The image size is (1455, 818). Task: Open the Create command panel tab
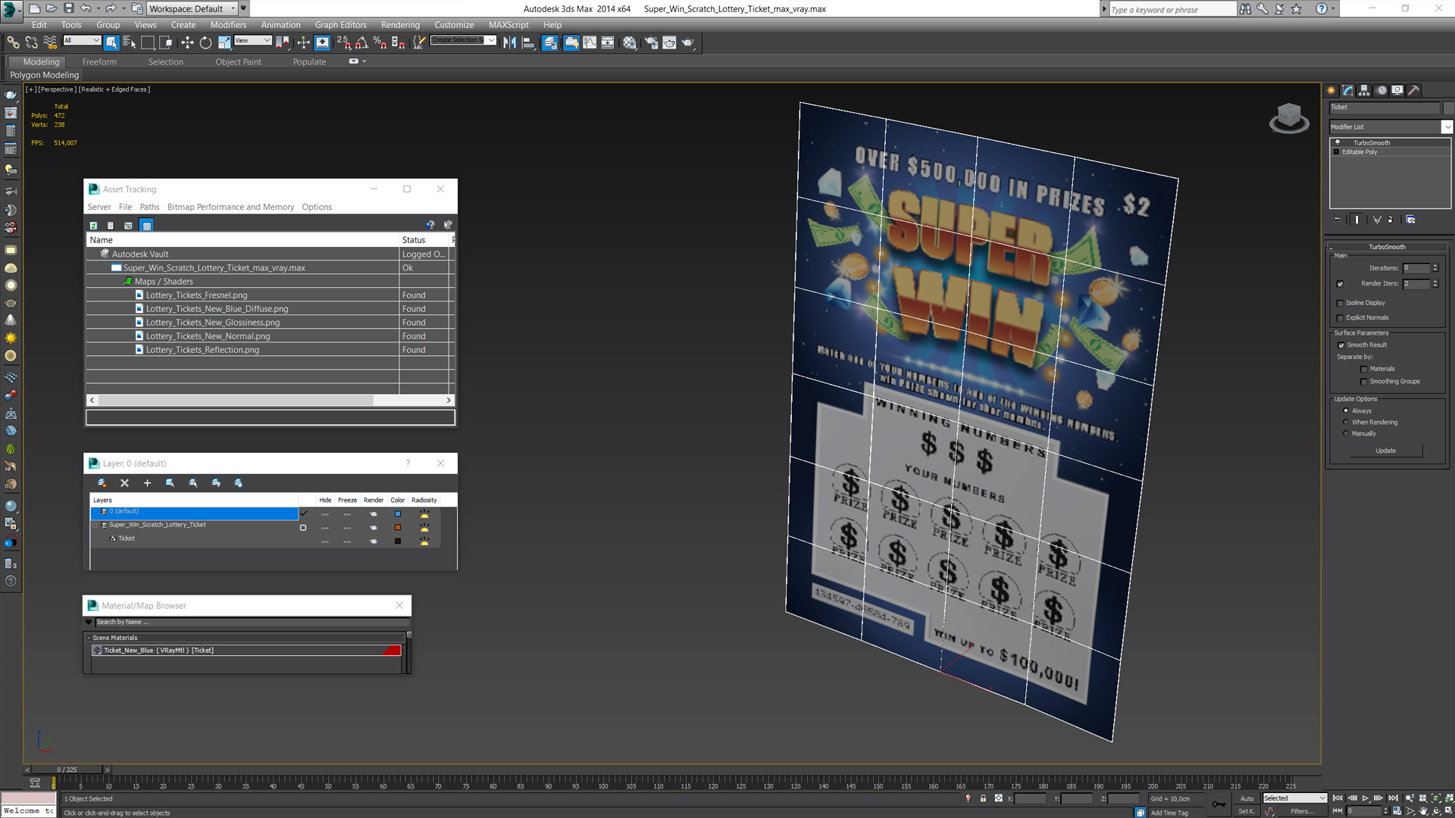(x=1331, y=90)
